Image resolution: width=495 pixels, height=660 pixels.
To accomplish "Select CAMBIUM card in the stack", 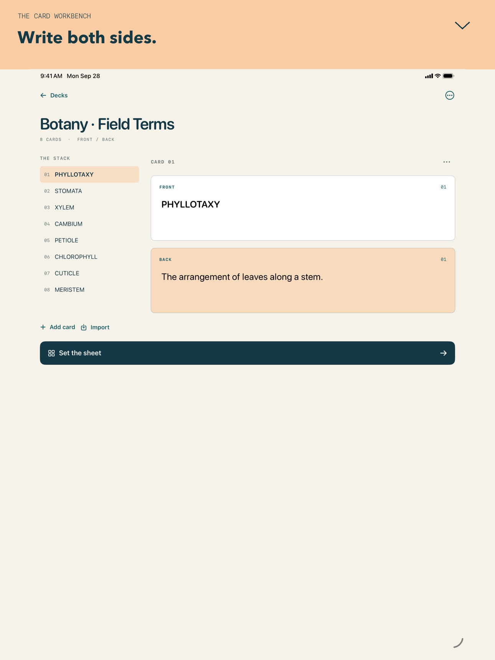I will (x=89, y=224).
